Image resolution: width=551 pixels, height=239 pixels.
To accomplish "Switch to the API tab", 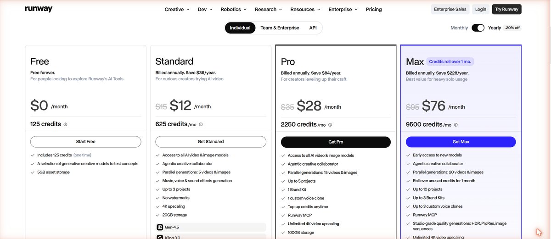I will pyautogui.click(x=313, y=28).
